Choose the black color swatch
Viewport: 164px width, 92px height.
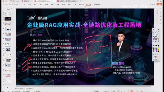click(158, 52)
